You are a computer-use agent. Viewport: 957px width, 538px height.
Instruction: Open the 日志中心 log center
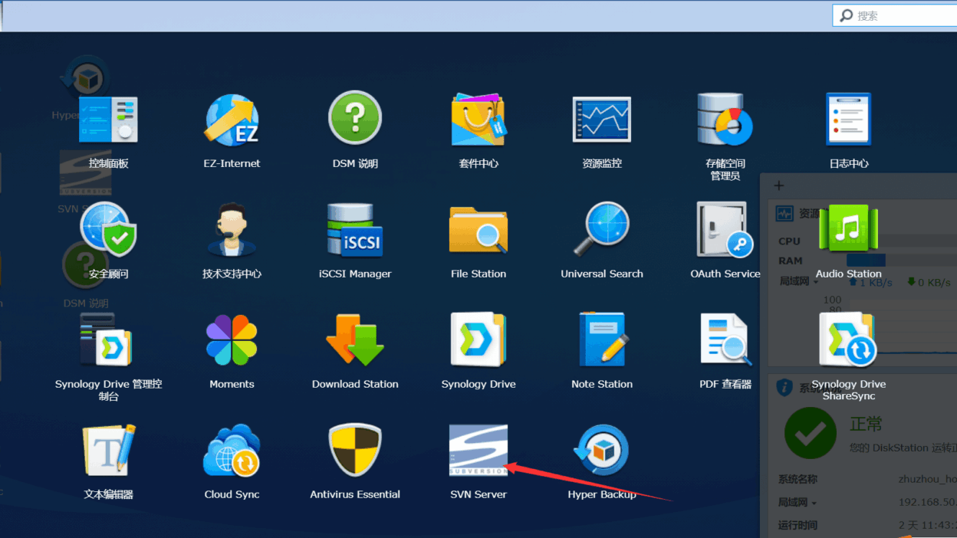(848, 120)
